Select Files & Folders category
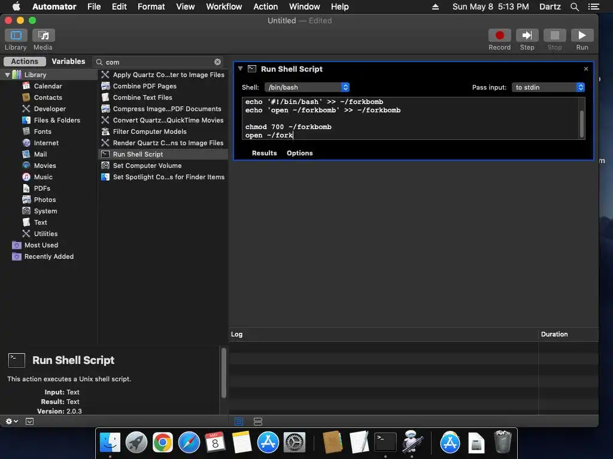The height and width of the screenshot is (459, 613). 57,120
